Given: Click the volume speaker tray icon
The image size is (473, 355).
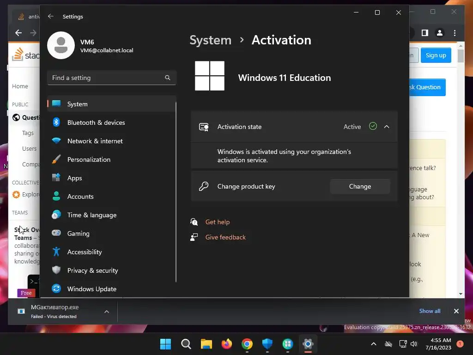Looking at the screenshot, I should tap(414, 344).
